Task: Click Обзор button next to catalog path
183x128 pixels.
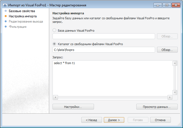Action: (x=167, y=50)
